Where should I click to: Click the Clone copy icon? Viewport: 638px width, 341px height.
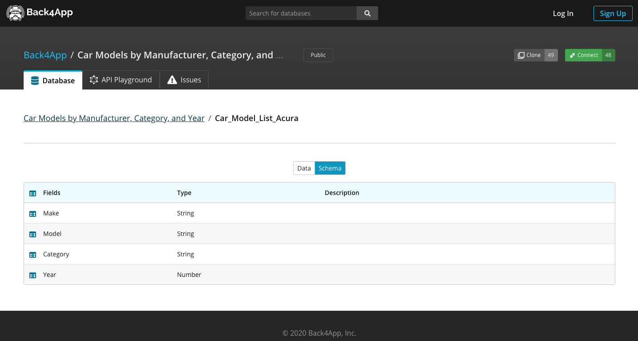pyautogui.click(x=521, y=55)
